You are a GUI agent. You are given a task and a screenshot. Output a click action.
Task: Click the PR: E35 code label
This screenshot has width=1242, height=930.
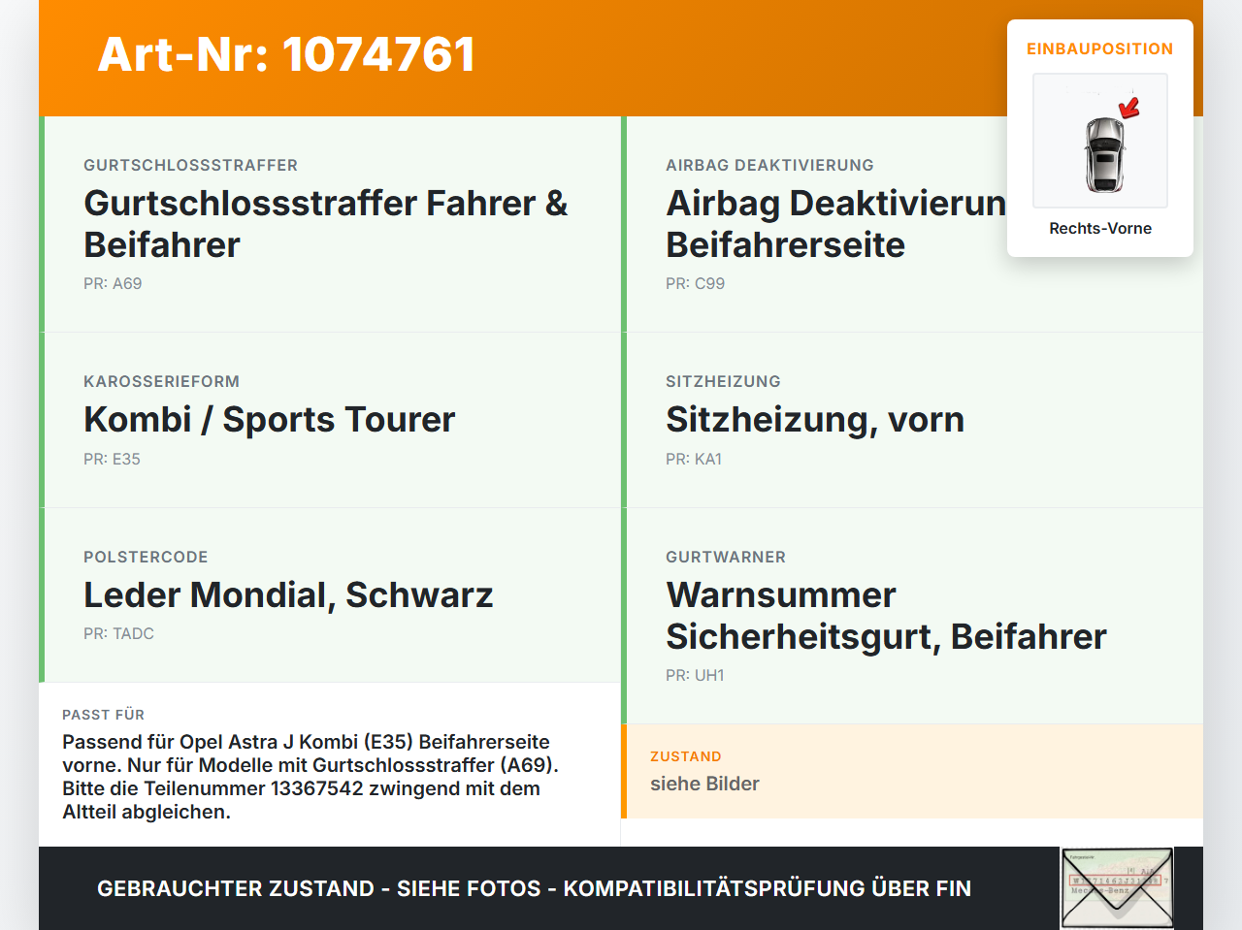(x=112, y=460)
